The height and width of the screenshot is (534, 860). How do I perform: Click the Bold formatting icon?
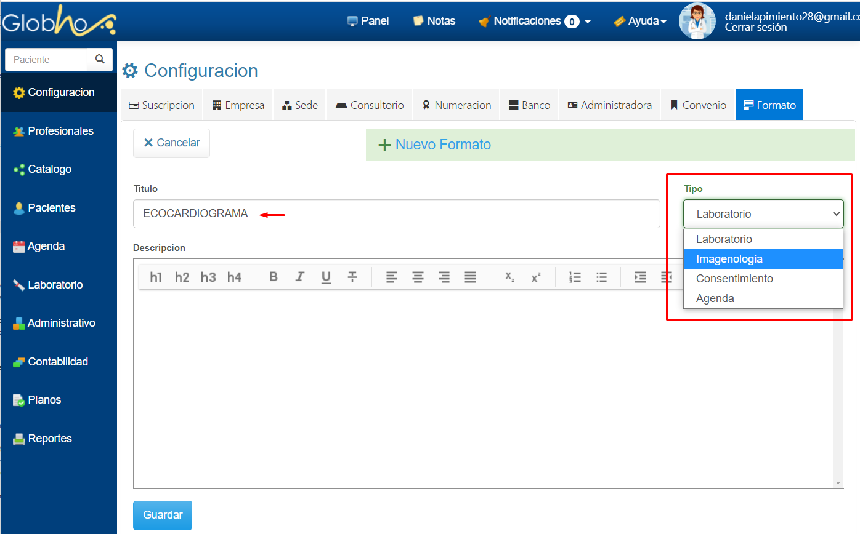pyautogui.click(x=274, y=277)
